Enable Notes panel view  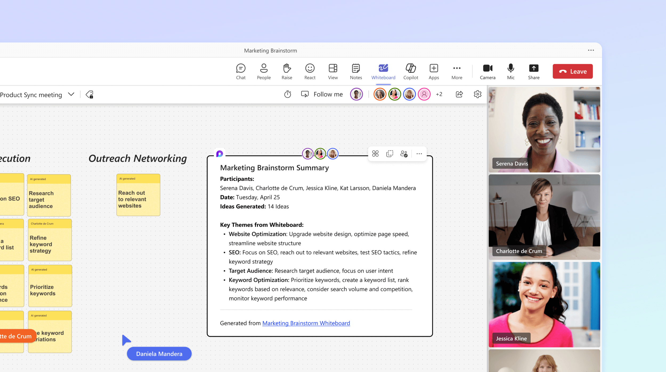tap(356, 71)
